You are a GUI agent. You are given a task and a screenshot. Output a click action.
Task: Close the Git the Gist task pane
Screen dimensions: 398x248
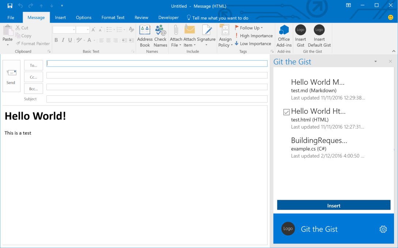click(x=390, y=61)
